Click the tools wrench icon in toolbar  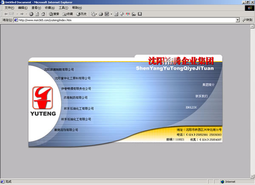click(x=122, y=14)
